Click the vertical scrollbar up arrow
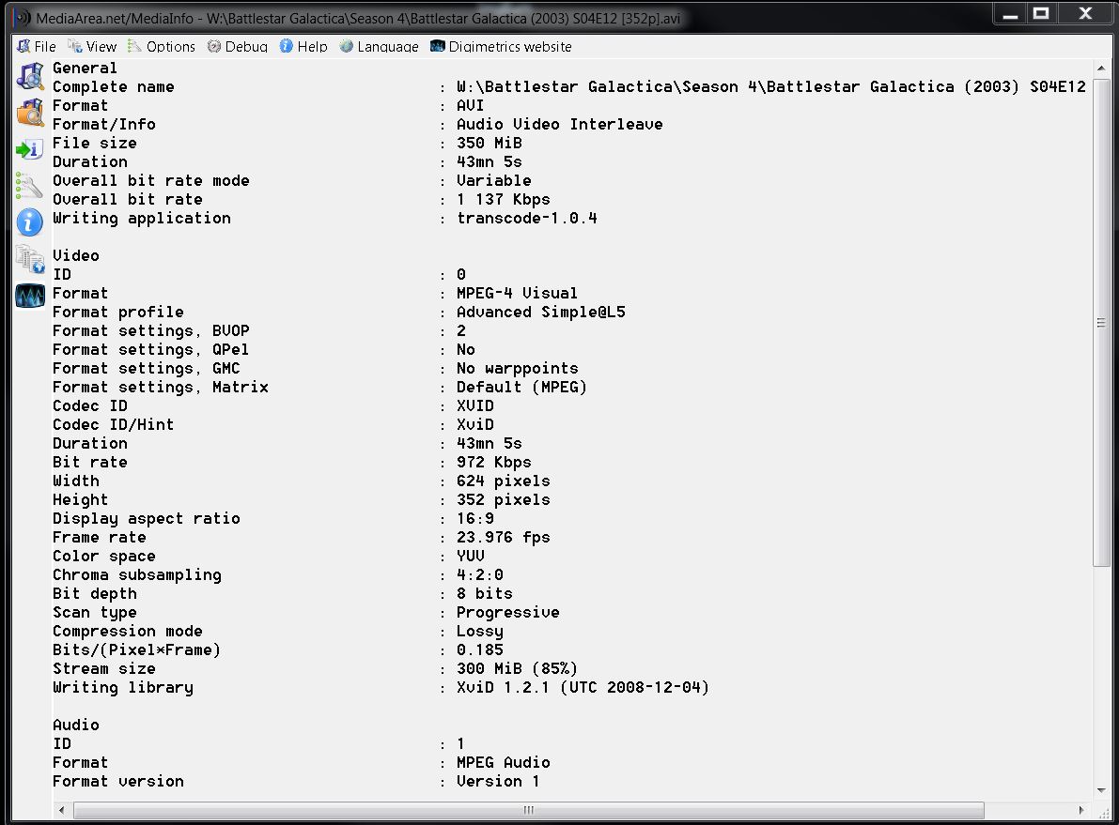 click(x=1101, y=68)
